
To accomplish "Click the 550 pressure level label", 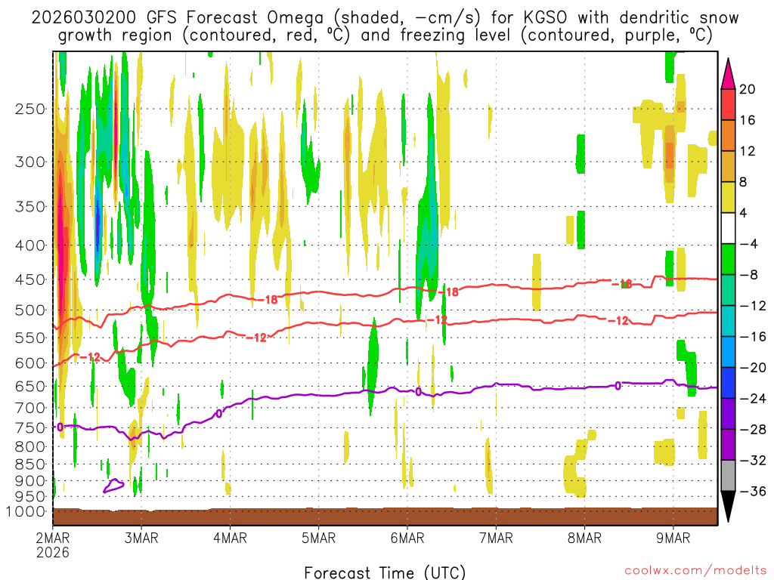I will (x=30, y=338).
